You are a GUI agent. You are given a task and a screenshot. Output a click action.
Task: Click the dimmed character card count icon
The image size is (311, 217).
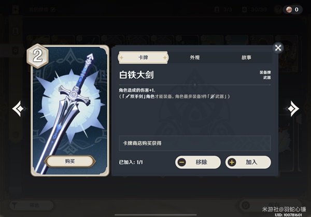[217, 9]
